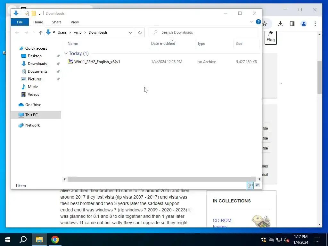Image resolution: width=328 pixels, height=246 pixels.
Task: Open address bar previous locations dropdown
Action: [x=130, y=32]
